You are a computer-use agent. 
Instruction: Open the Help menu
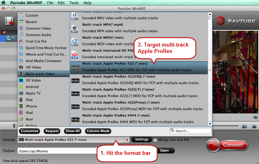(x=87, y=3)
